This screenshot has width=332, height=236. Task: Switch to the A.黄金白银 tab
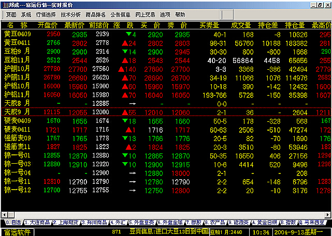tap(265, 222)
